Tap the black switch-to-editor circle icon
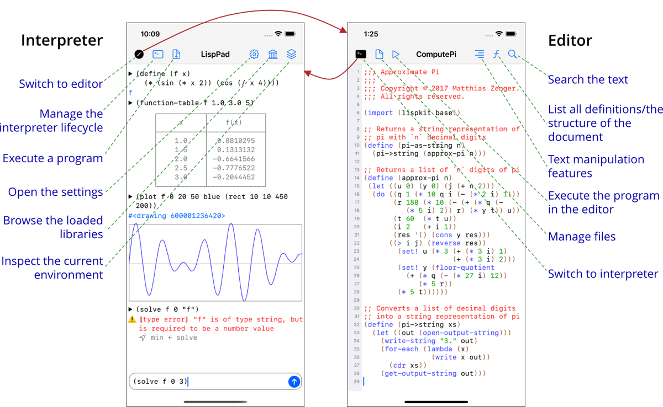This screenshot has width=663, height=407. point(139,54)
